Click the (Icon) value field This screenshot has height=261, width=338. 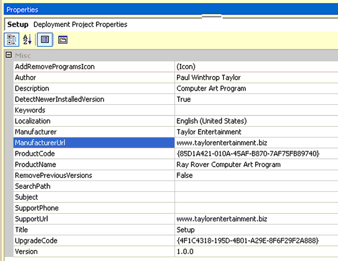257,67
